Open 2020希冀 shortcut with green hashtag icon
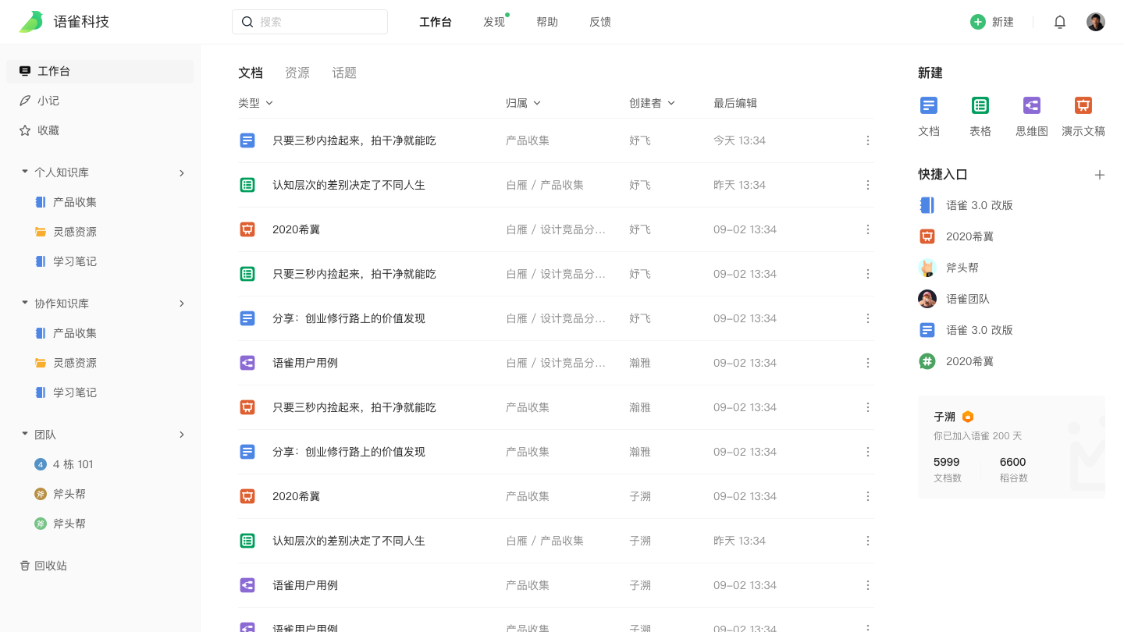Image resolution: width=1124 pixels, height=632 pixels. click(x=956, y=361)
